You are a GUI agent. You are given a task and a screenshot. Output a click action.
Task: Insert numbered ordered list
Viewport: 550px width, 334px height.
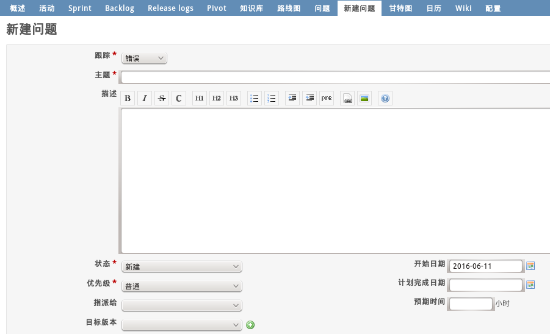coord(272,98)
